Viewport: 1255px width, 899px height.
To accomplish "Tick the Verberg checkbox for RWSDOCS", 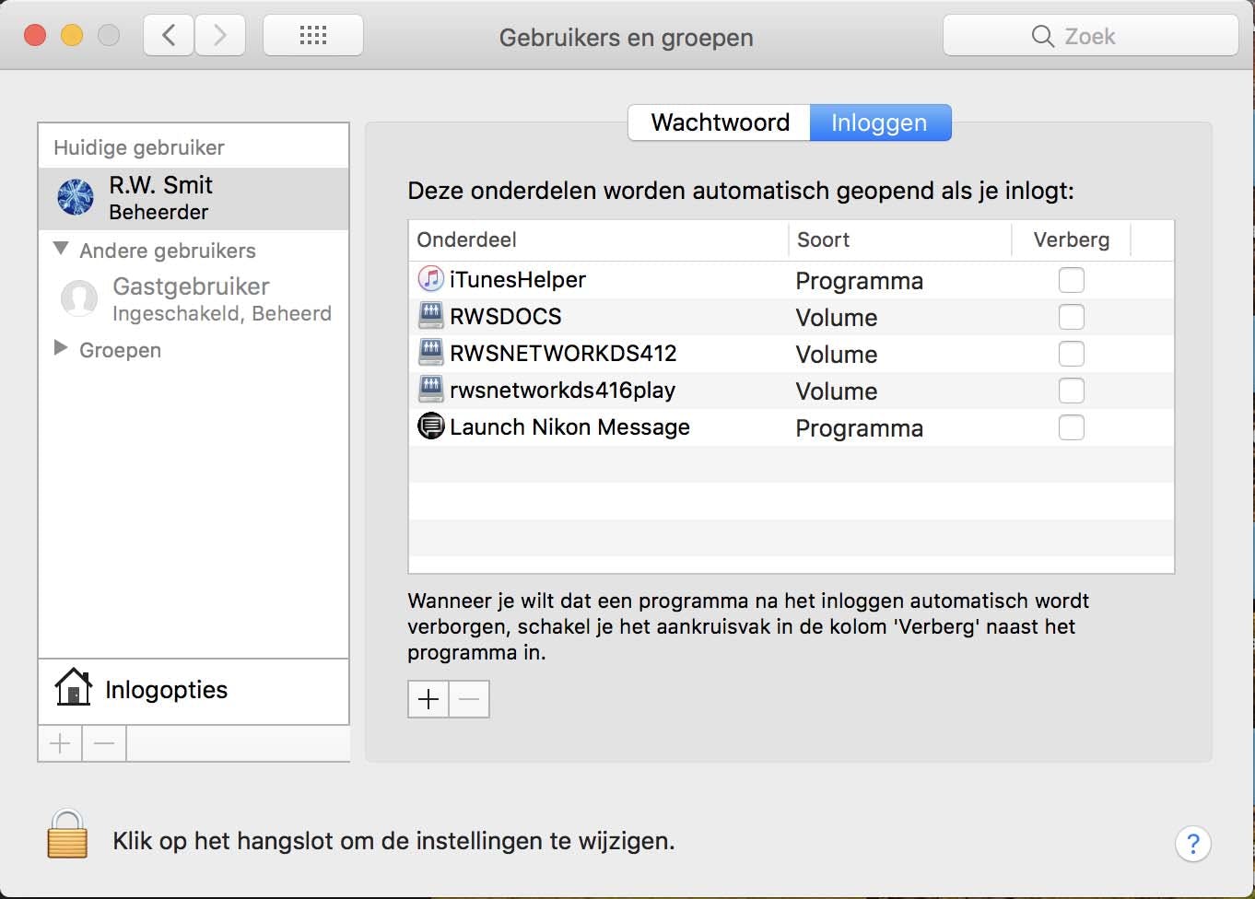I will 1072,317.
